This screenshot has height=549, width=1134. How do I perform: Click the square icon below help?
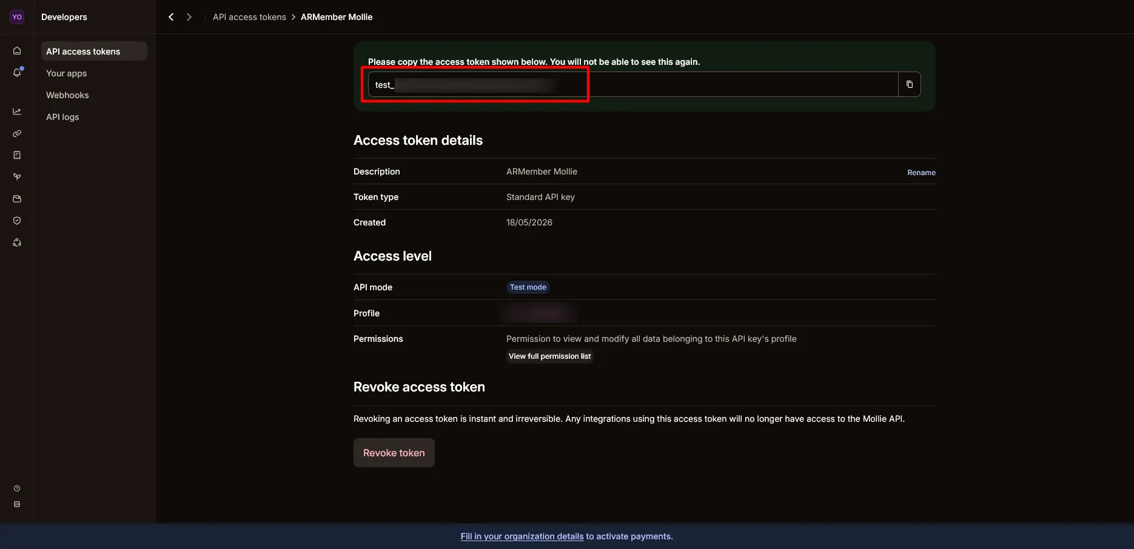tap(17, 504)
